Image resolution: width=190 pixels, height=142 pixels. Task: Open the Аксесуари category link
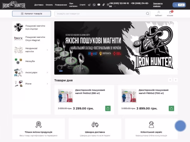31,73
